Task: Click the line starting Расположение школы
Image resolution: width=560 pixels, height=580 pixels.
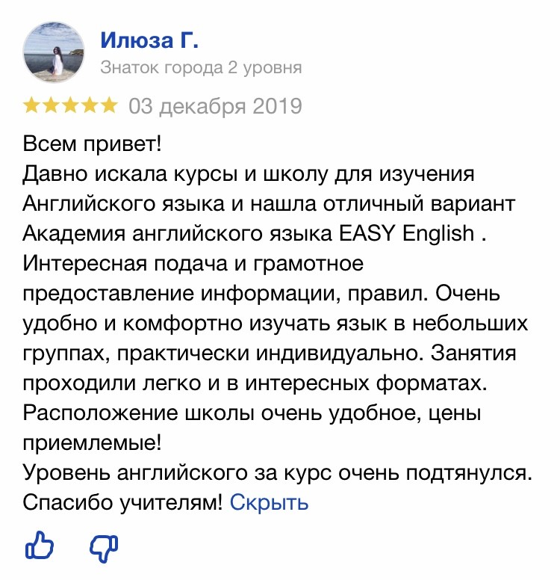Action: [x=252, y=413]
